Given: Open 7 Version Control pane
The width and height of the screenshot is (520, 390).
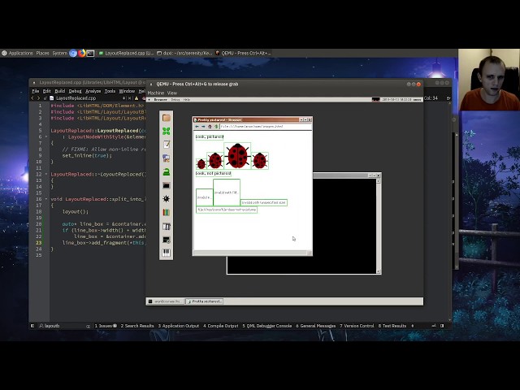Looking at the screenshot, I should [x=357, y=326].
